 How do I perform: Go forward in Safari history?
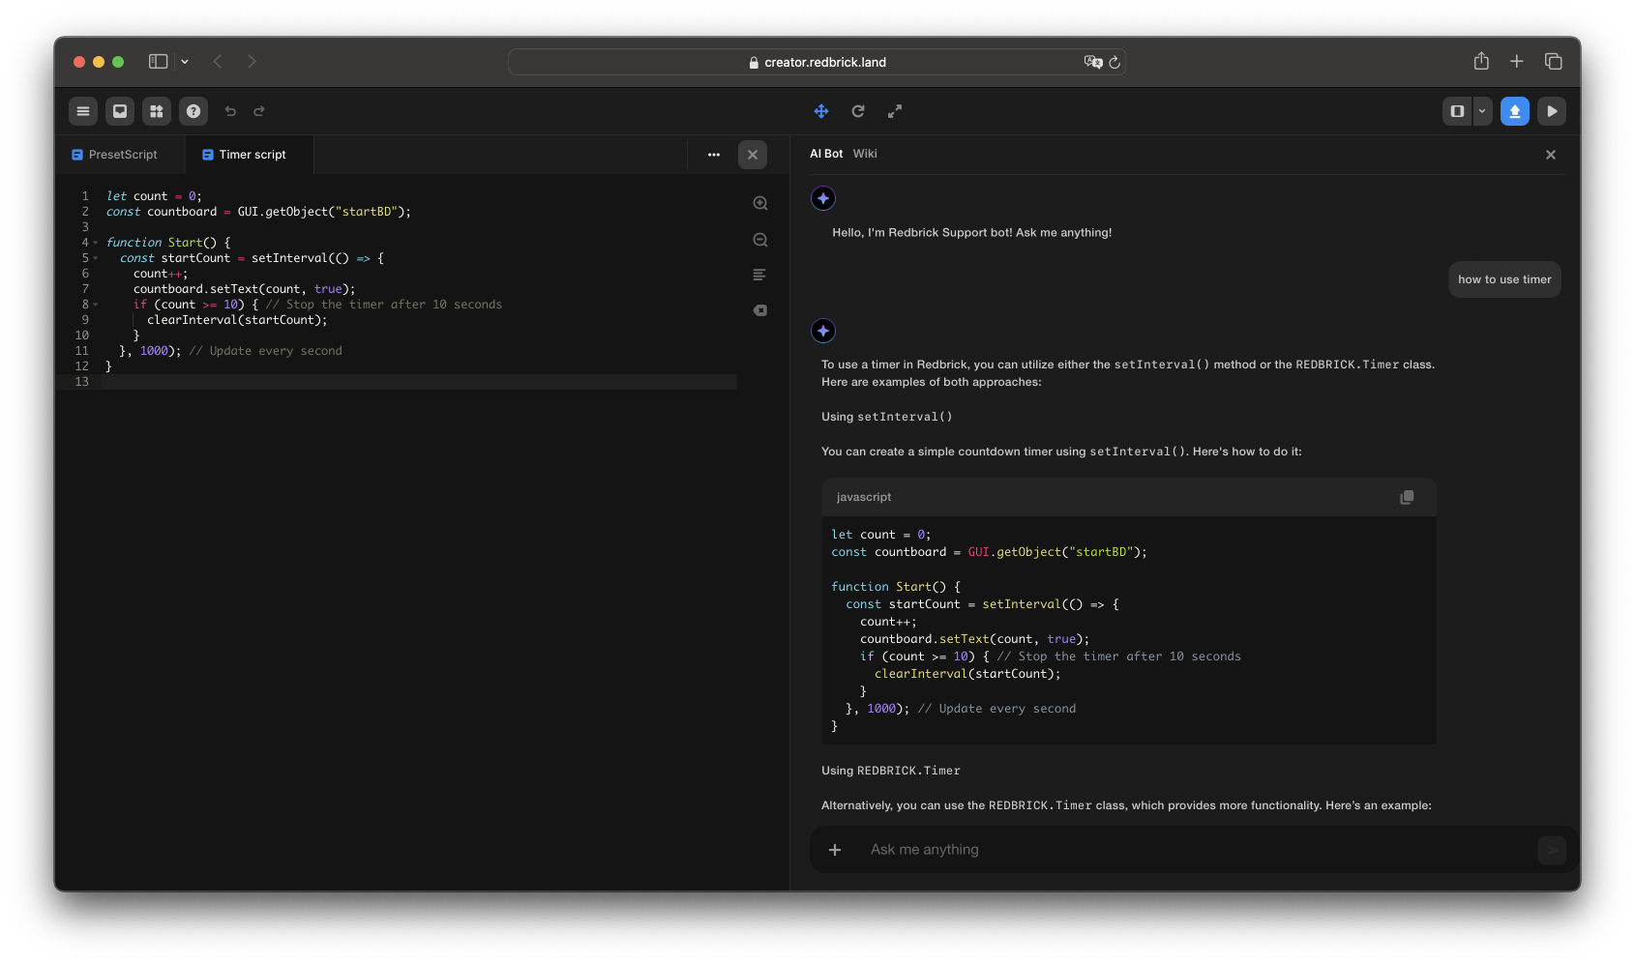252,62
